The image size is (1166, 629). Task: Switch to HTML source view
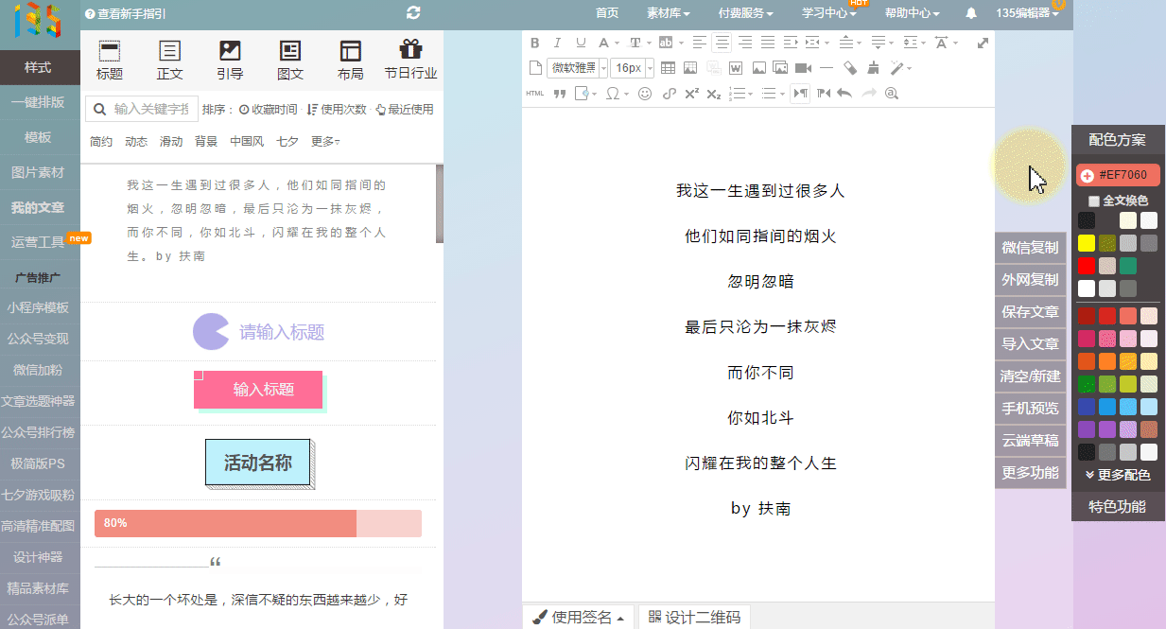534,94
